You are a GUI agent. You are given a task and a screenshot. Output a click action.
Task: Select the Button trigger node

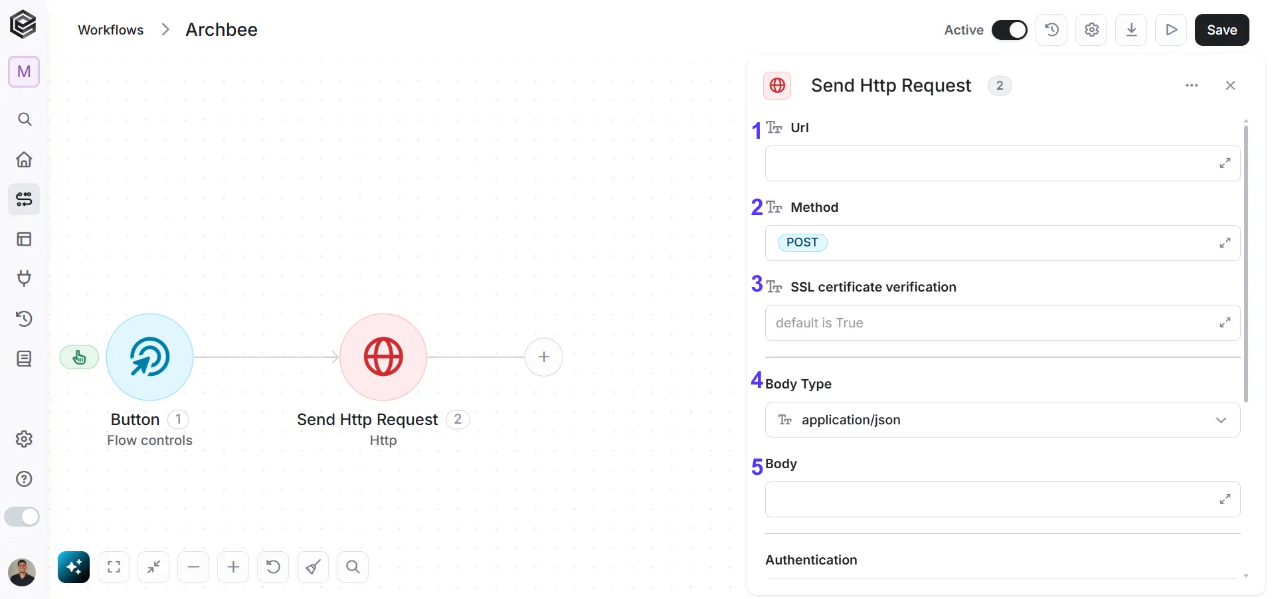click(x=150, y=357)
